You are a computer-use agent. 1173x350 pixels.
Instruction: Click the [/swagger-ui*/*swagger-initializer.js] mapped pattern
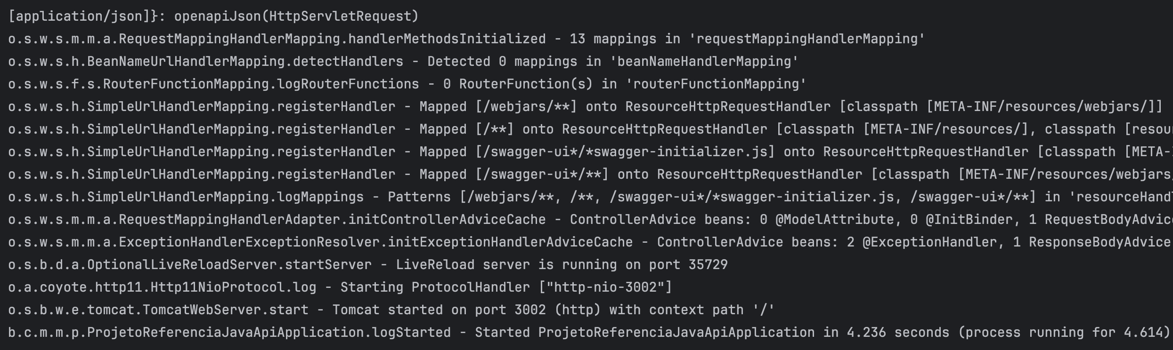coord(625,152)
